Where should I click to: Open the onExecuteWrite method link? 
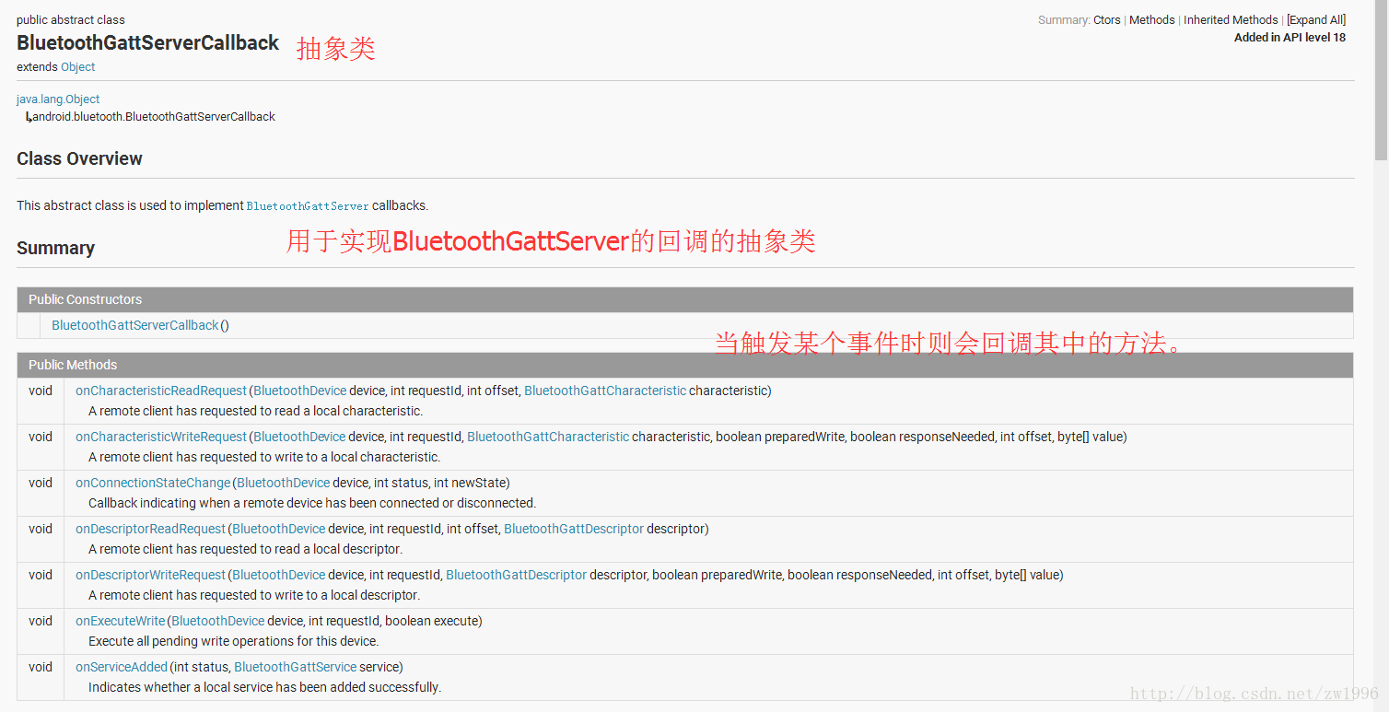tap(121, 621)
